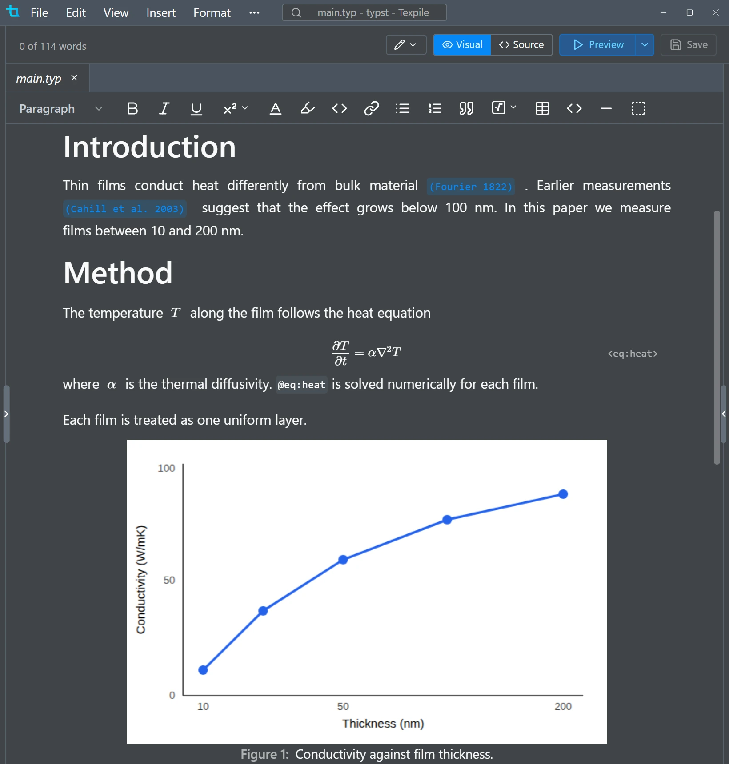Click the Texpile app logo icon
729x764 pixels.
coord(13,12)
